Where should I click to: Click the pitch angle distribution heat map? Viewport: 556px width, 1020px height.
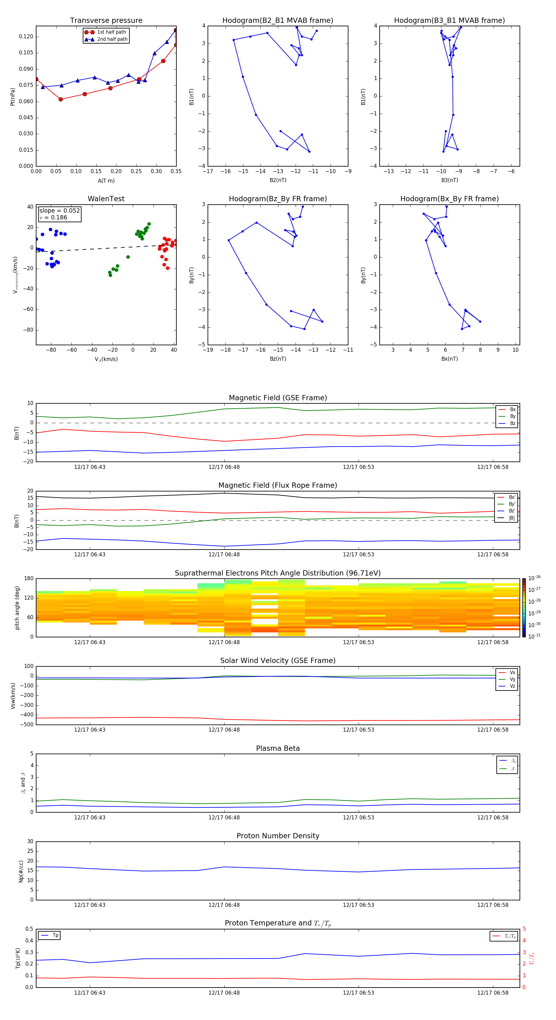coord(278,608)
